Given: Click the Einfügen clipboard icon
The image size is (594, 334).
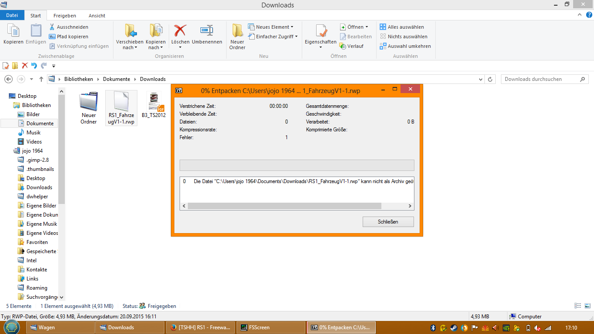Looking at the screenshot, I should (x=36, y=31).
